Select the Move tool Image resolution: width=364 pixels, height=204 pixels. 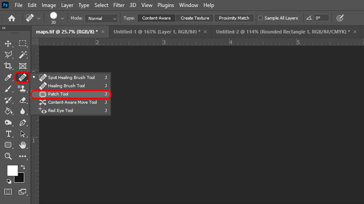[x=8, y=43]
